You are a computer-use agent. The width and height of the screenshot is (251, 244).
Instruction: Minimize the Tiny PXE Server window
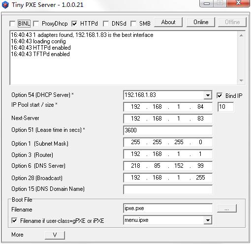pos(207,3)
